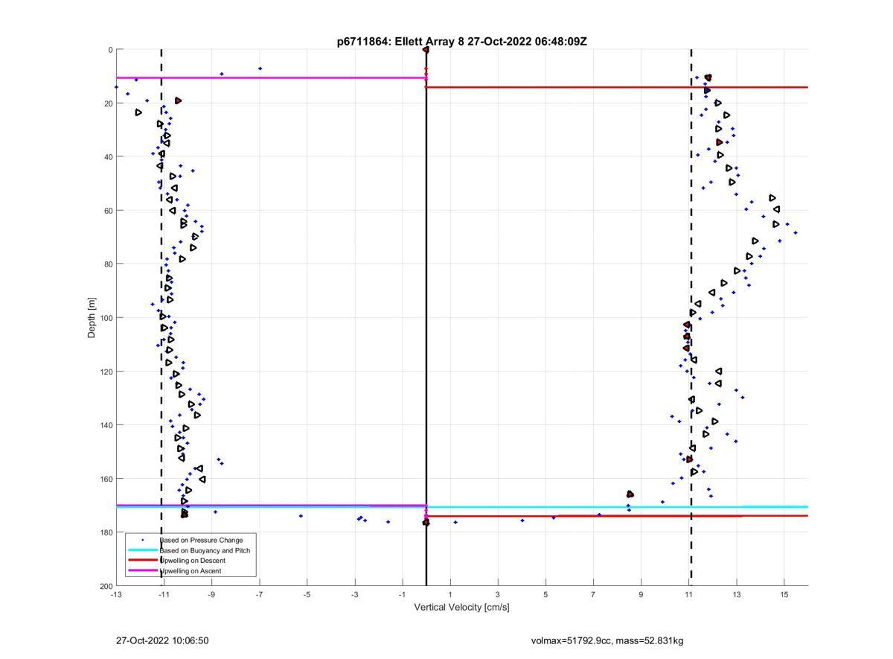Click the plot title p6711864 Ellett Array 8

461,42
